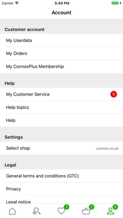Open the wishlist heart icon
The width and height of the screenshot is (123, 218).
point(61,211)
